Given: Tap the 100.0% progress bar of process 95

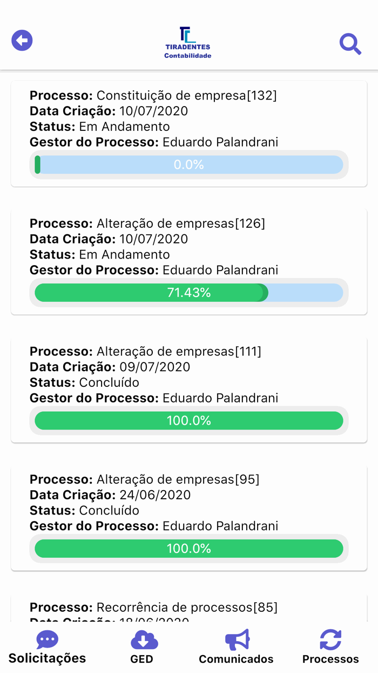Looking at the screenshot, I should 188,548.
